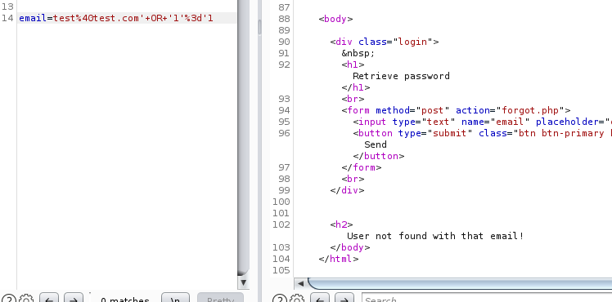Click the opening <h1> tag line
This screenshot has height=302, width=612.
click(353, 64)
